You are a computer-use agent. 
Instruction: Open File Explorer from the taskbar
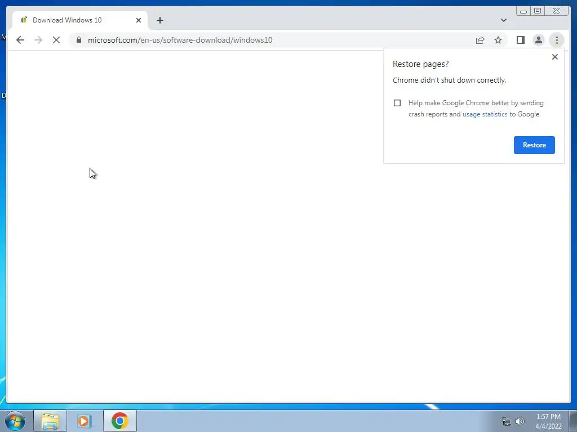(50, 421)
